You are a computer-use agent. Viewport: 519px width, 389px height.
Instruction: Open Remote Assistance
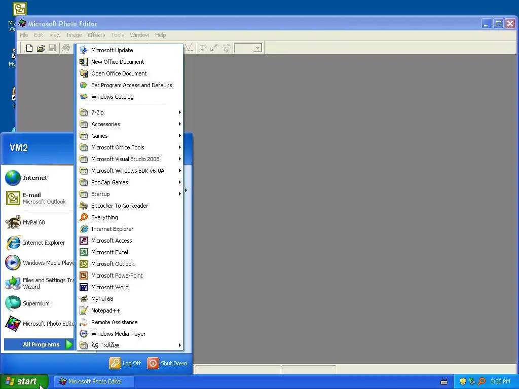pyautogui.click(x=130, y=322)
